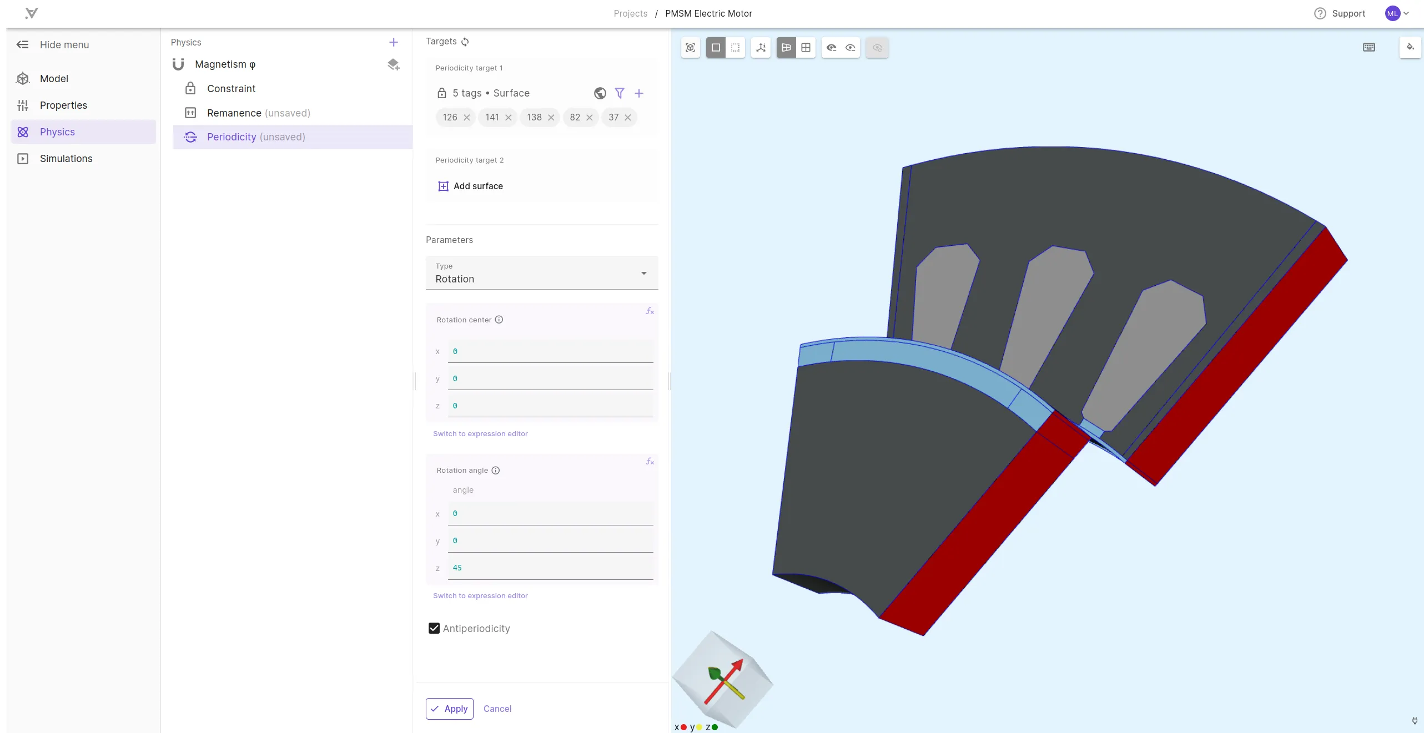Image resolution: width=1424 pixels, height=733 pixels.
Task: Click Rotation center z input field
Action: pos(550,406)
